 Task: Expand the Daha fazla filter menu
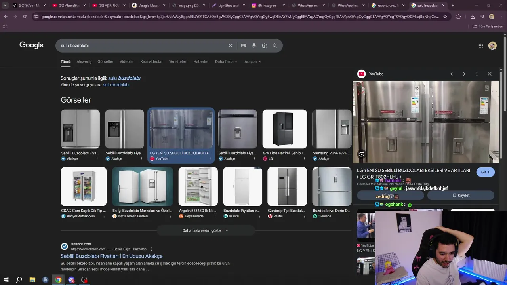coord(226,62)
